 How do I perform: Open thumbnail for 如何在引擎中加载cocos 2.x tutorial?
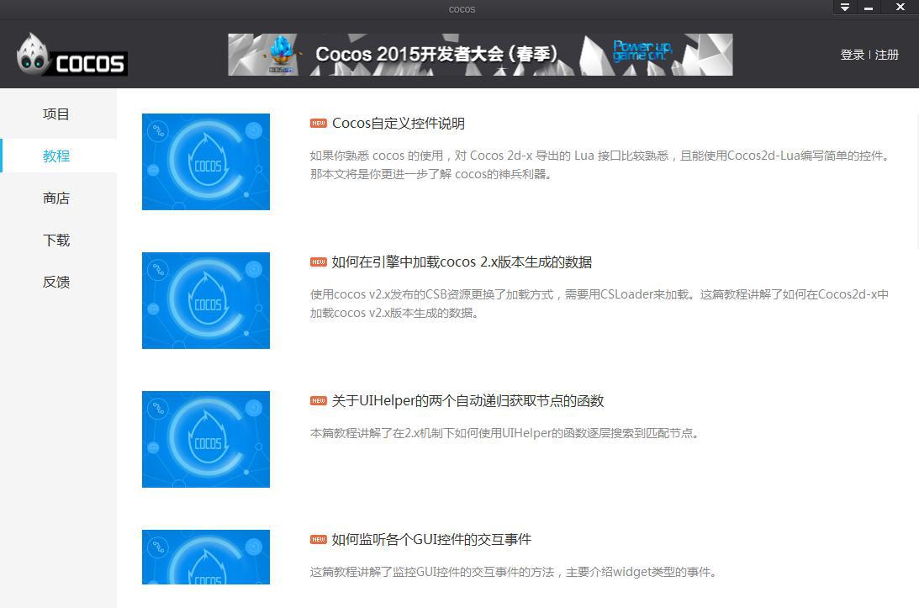point(206,300)
